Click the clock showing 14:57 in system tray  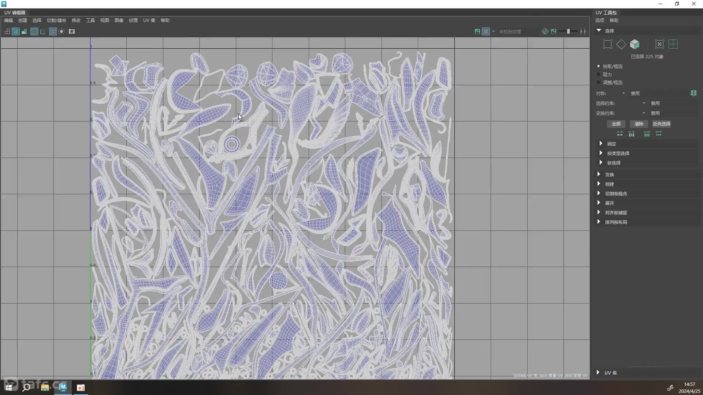coord(689,384)
